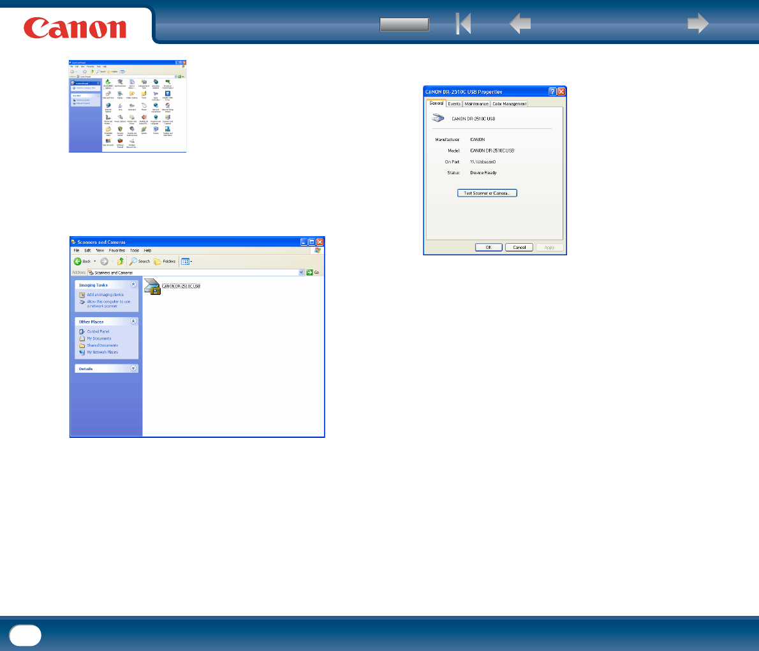This screenshot has height=651, width=759.
Task: Open the Tools menu in Scanners window
Action: click(x=135, y=251)
